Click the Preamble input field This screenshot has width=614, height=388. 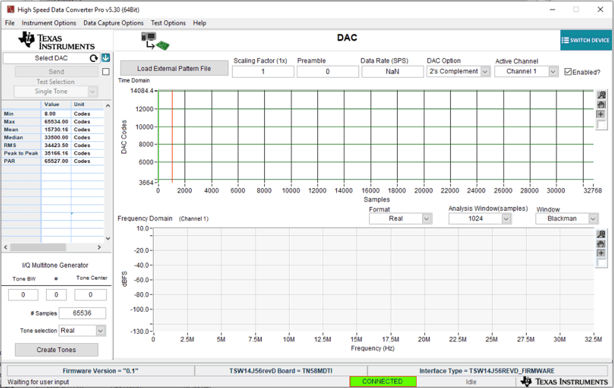point(328,72)
